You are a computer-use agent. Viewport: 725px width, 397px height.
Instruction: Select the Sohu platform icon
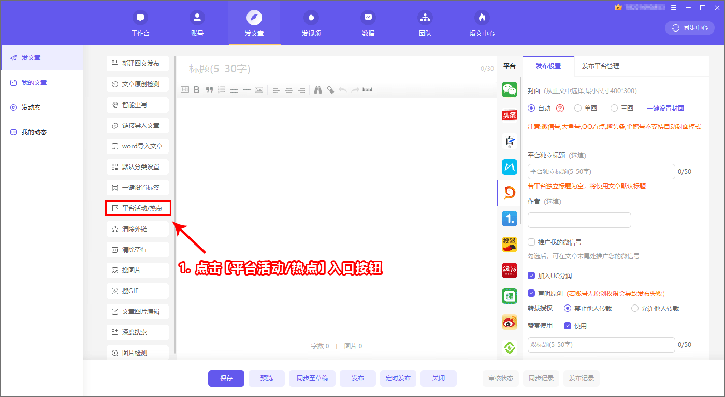point(509,244)
